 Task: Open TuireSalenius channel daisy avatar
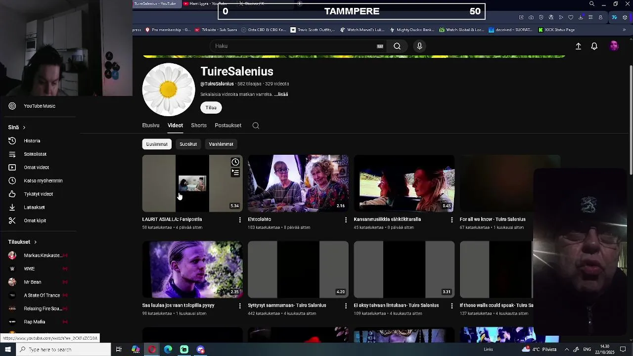pos(168,89)
